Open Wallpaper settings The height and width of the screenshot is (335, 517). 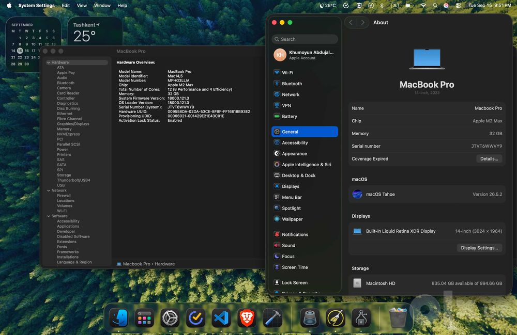[305, 219]
